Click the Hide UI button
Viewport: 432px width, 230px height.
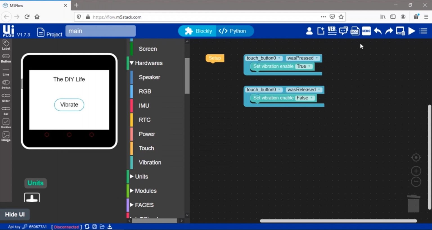15,214
